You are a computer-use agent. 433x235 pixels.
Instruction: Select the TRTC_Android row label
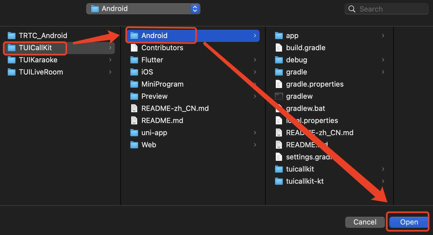coord(43,36)
